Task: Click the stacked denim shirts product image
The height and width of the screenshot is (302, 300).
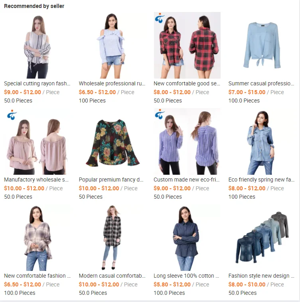Action: coord(262,237)
